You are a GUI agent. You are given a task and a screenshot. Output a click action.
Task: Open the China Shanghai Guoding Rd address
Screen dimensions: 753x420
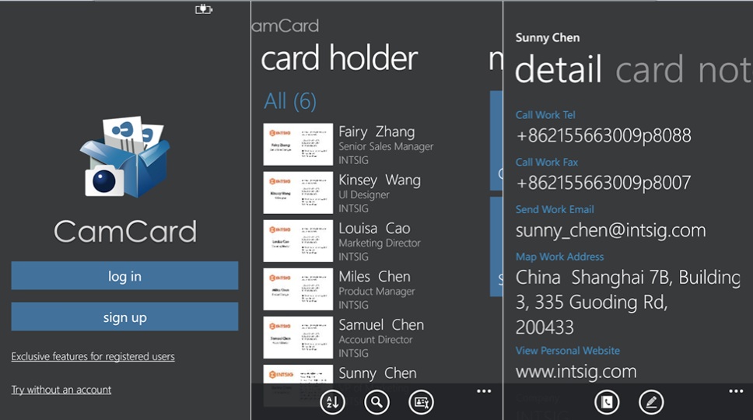click(x=628, y=303)
